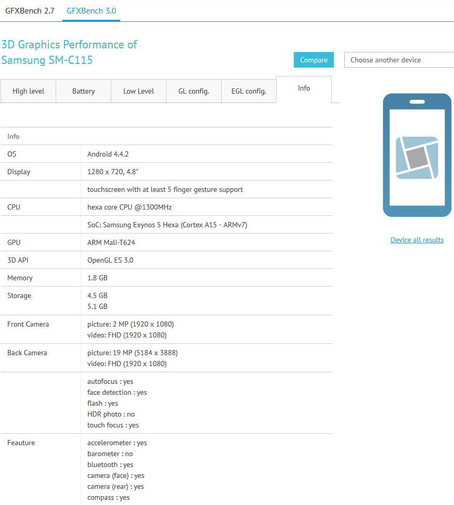Select the front camera 2 MP picture line
The image size is (454, 505).
click(x=131, y=324)
